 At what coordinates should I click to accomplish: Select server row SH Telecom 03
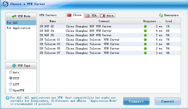pyautogui.click(x=110, y=44)
